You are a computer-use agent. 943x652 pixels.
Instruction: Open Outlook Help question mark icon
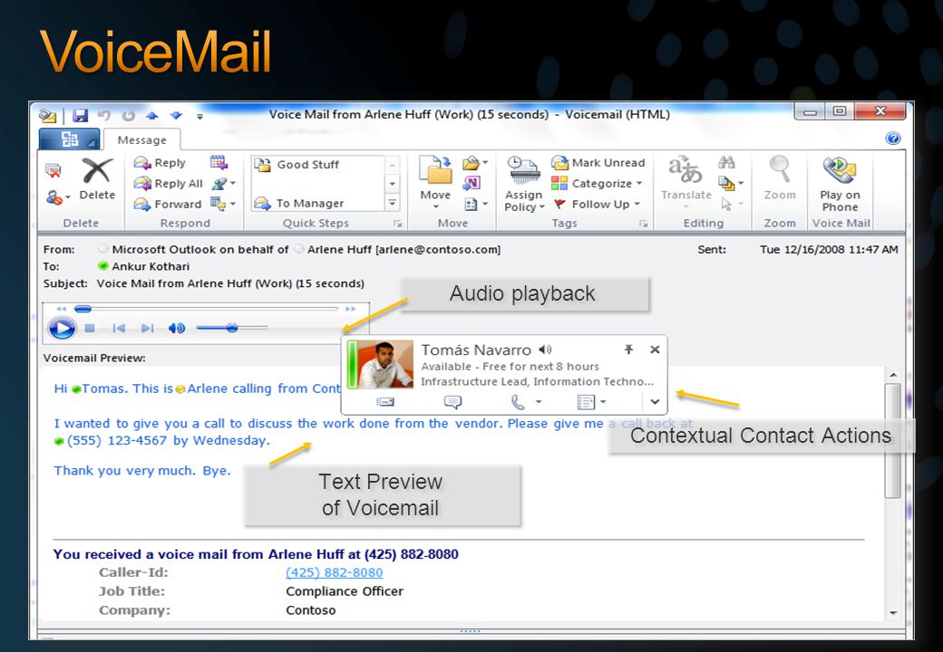[x=893, y=139]
